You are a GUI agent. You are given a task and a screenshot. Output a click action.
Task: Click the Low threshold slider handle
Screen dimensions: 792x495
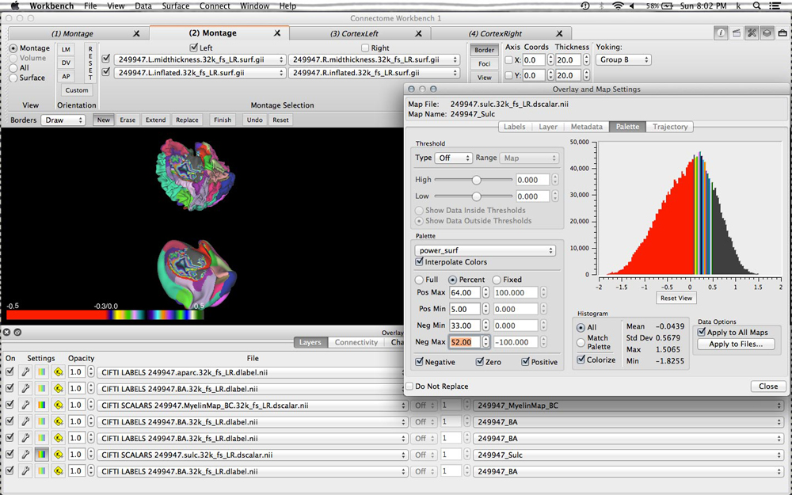click(x=476, y=196)
